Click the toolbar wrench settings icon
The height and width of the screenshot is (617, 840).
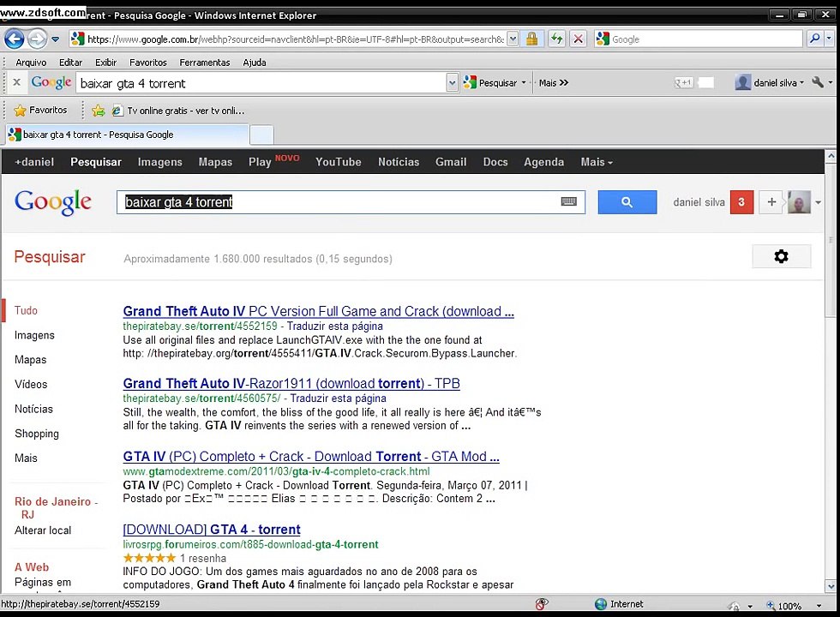818,82
